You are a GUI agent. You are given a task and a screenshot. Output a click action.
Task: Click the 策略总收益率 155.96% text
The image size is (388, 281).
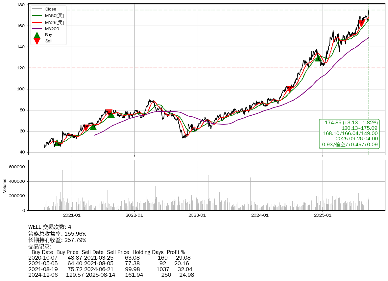tap(57, 234)
